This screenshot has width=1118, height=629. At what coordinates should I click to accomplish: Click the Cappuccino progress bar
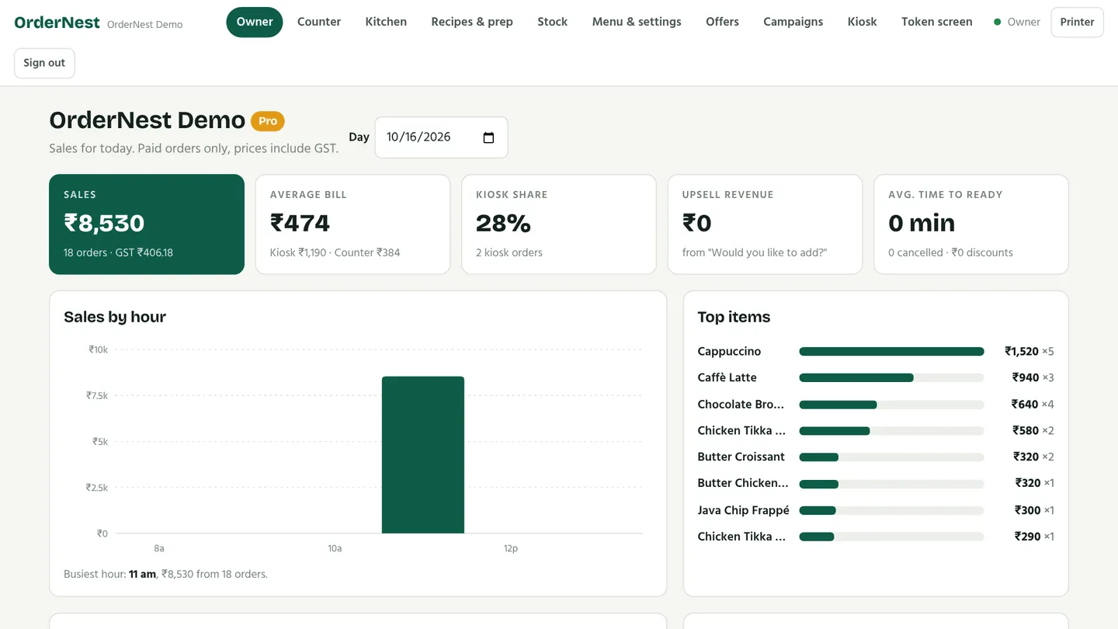pyautogui.click(x=891, y=352)
